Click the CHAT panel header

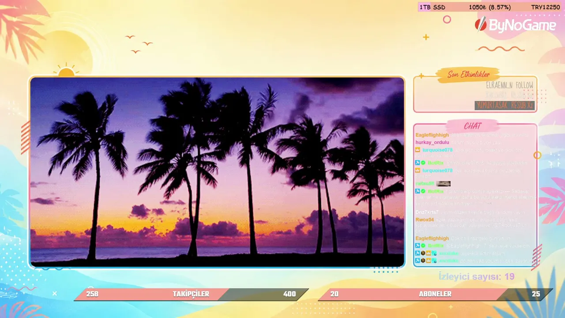(x=473, y=126)
